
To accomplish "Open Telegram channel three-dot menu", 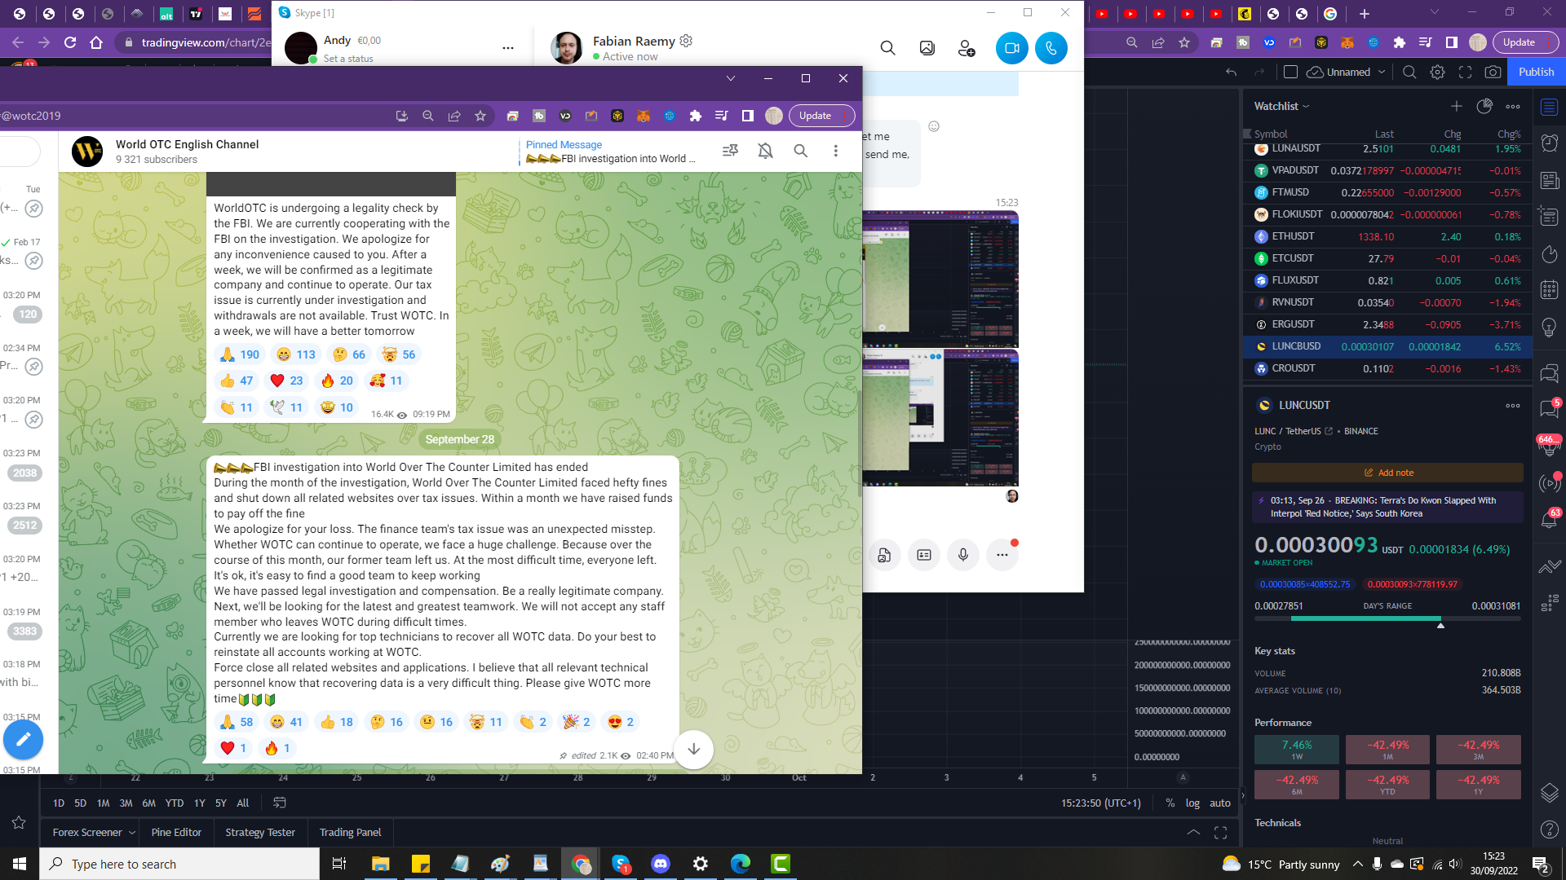I will click(835, 151).
